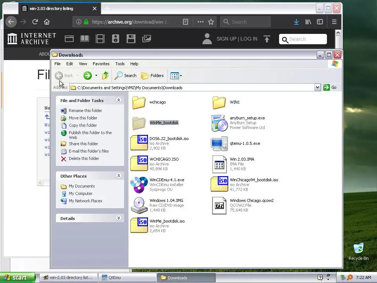Screen dimensions: 377x283
Task: Click Internet Archive search box
Action: pos(303,39)
